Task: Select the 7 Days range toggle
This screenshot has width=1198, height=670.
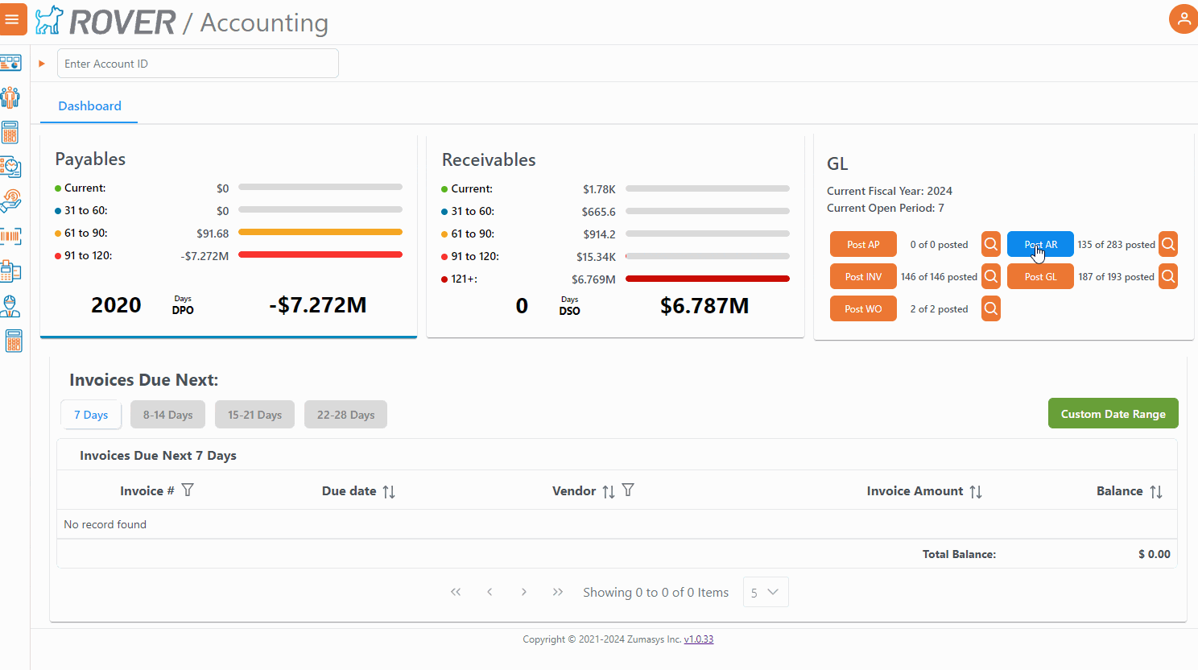Action: (x=91, y=415)
